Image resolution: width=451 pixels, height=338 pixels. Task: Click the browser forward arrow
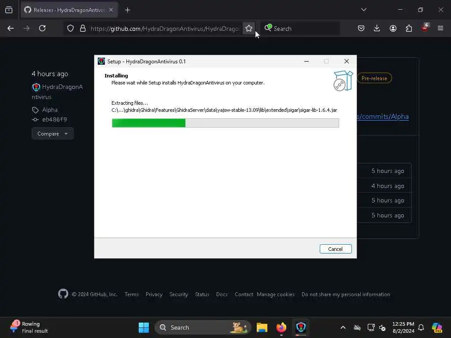26,28
